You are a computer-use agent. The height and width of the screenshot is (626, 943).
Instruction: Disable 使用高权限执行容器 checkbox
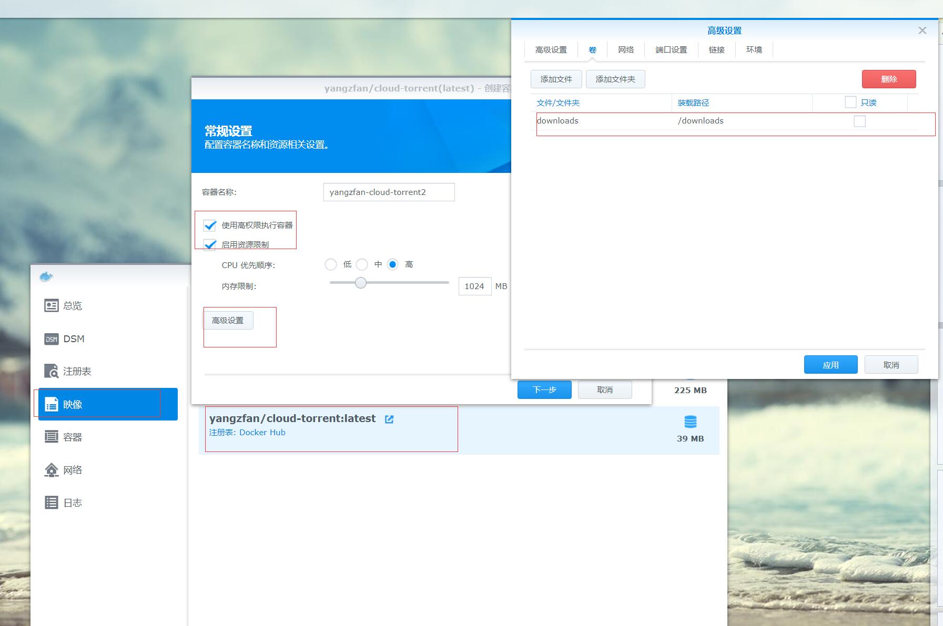pyautogui.click(x=210, y=225)
